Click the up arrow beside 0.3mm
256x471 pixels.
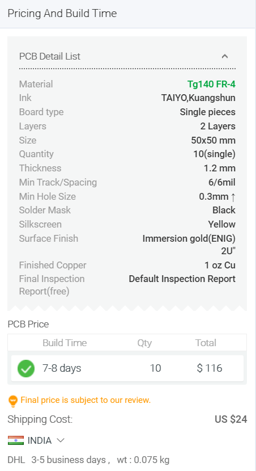[233, 197]
